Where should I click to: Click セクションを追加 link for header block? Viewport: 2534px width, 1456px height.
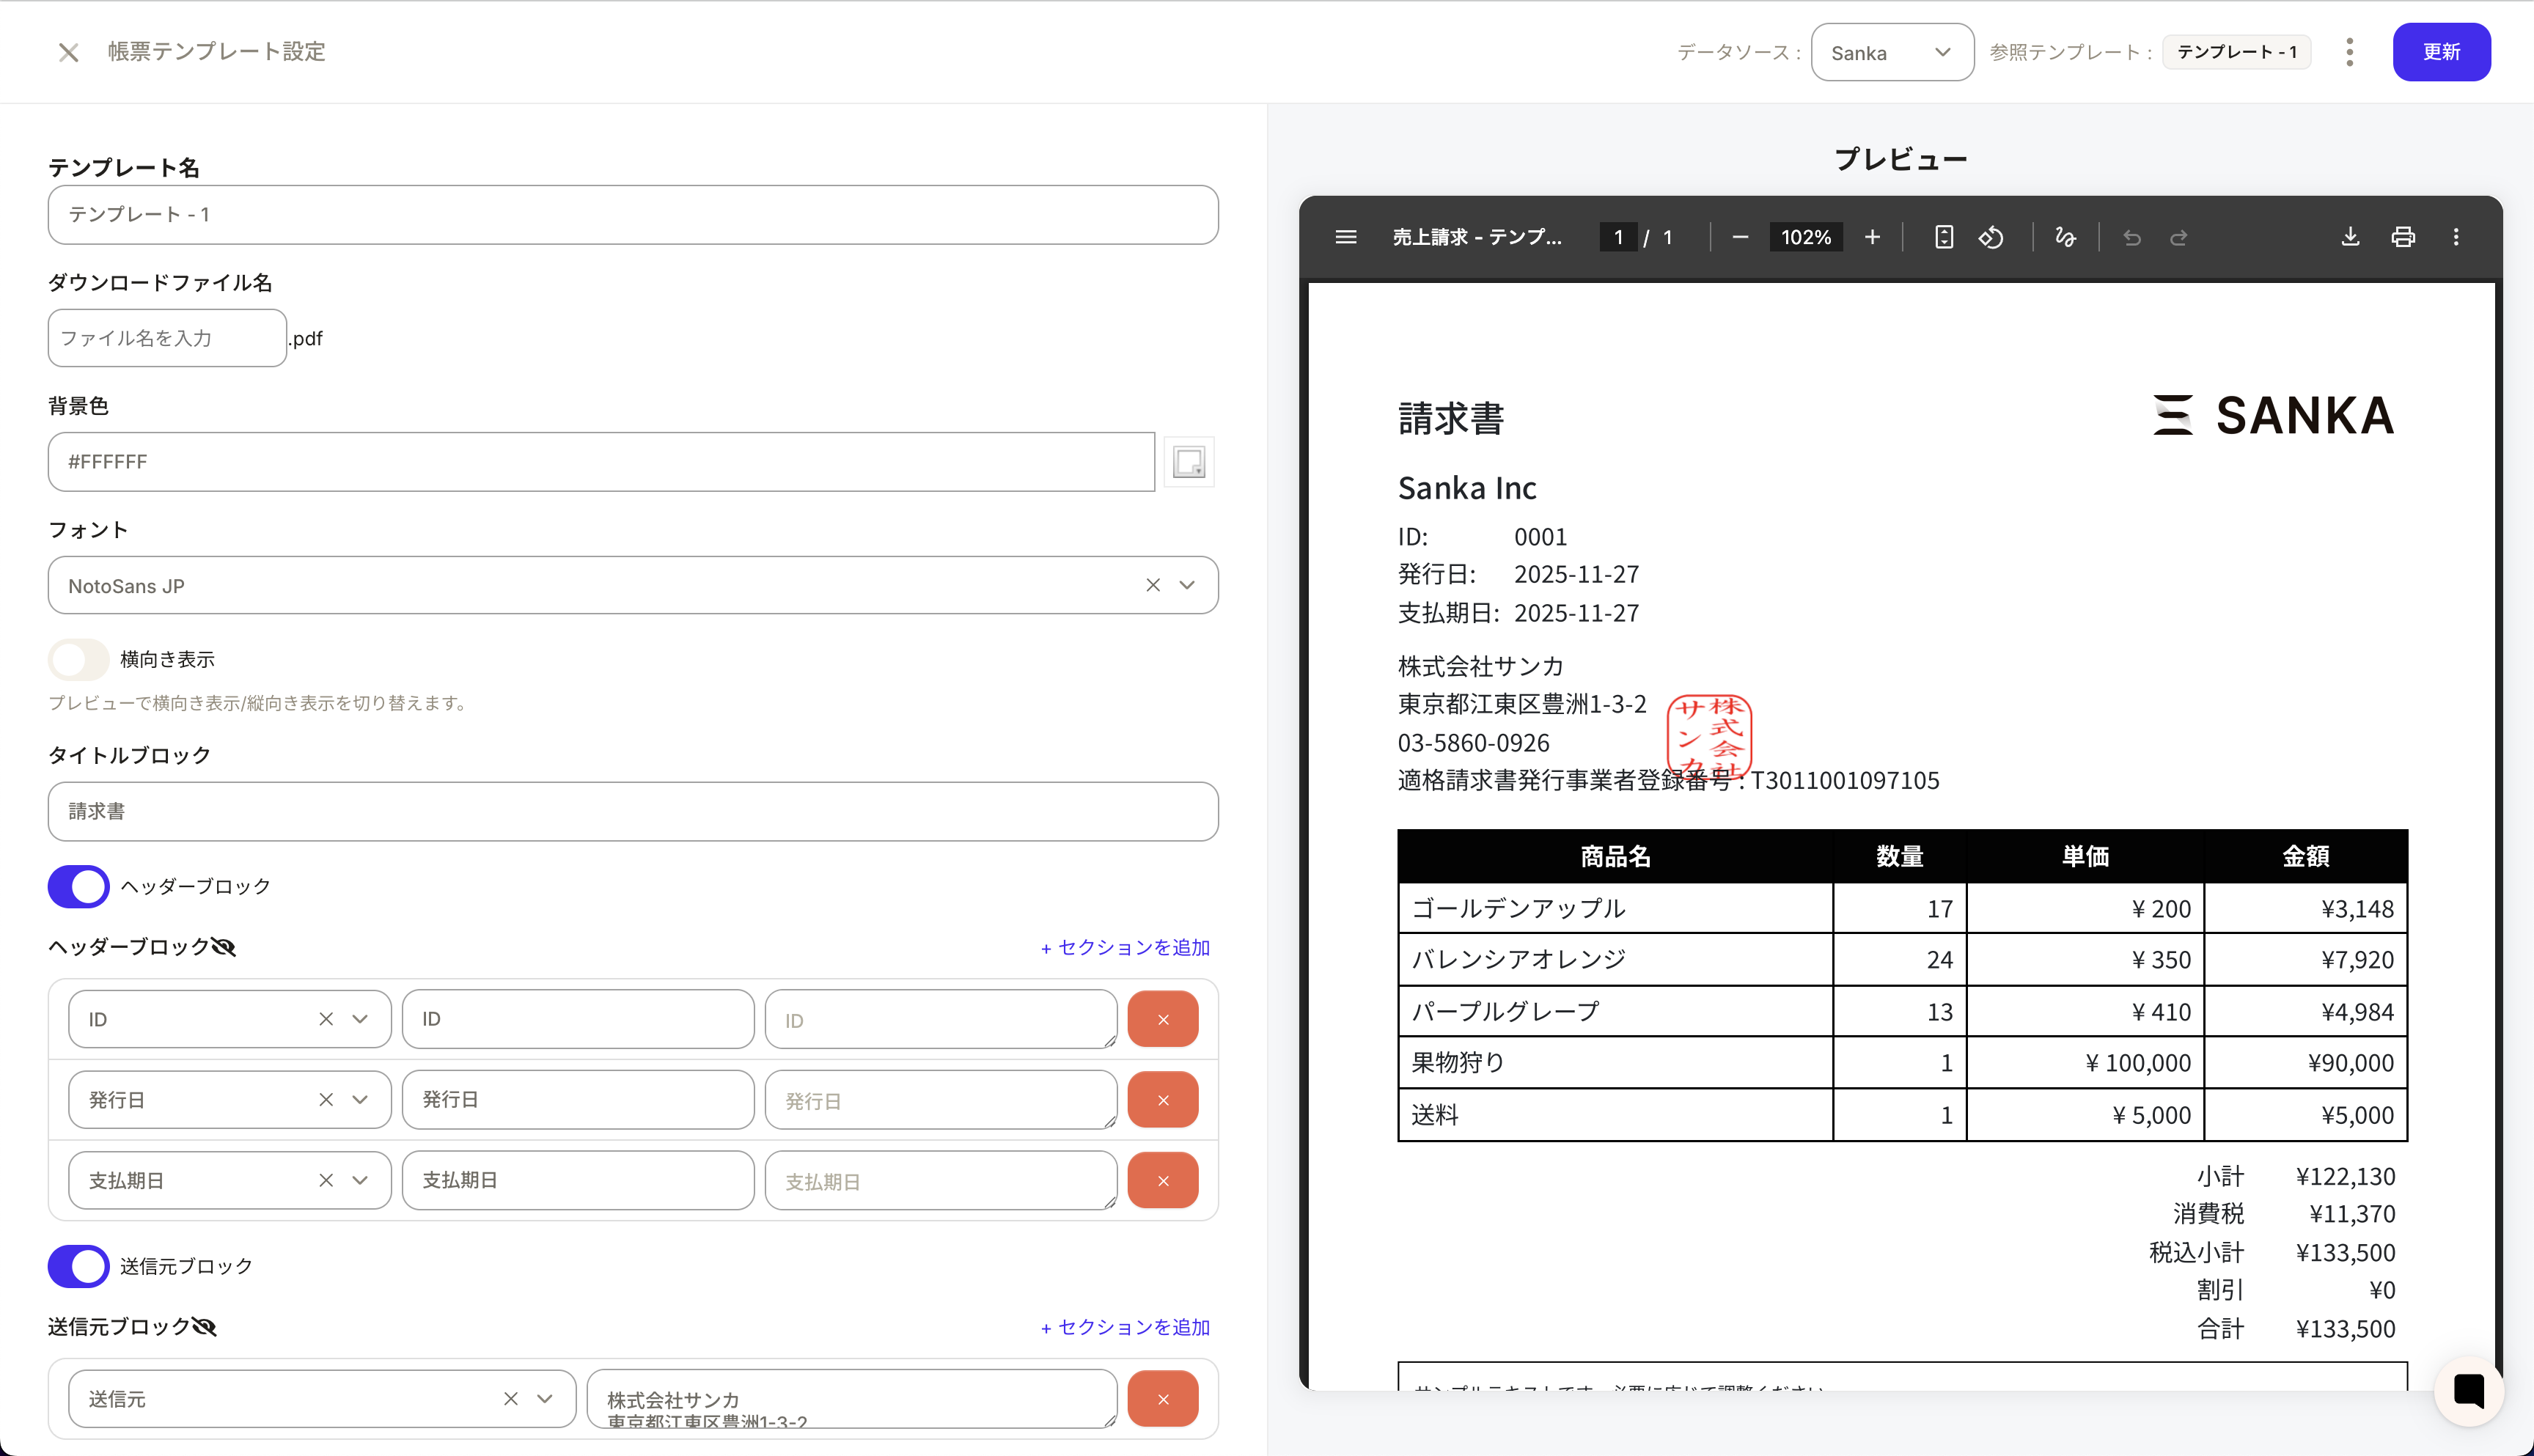(1125, 947)
